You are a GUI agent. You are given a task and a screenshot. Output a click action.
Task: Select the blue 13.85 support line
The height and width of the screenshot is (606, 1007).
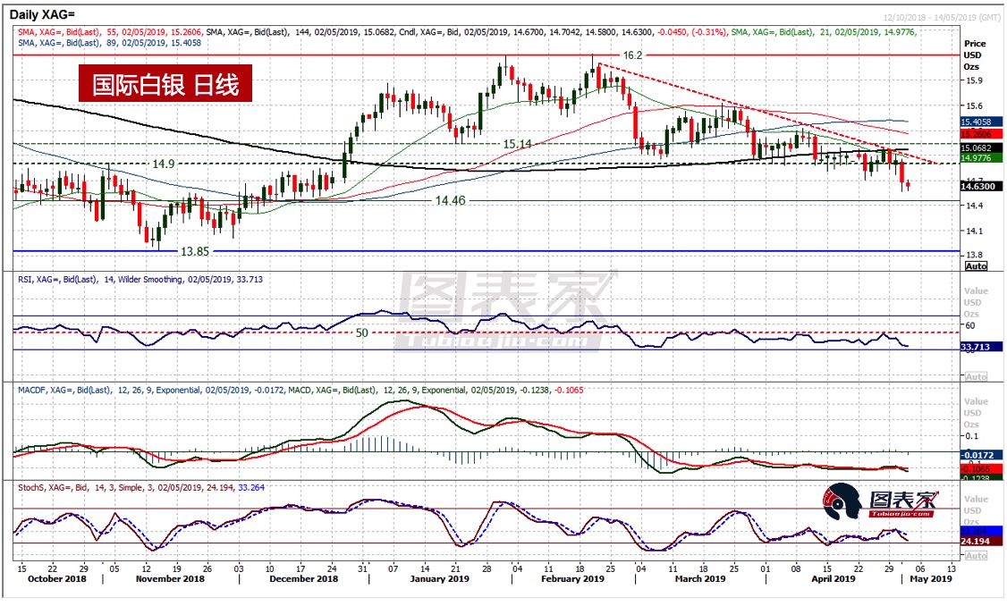click(x=447, y=251)
